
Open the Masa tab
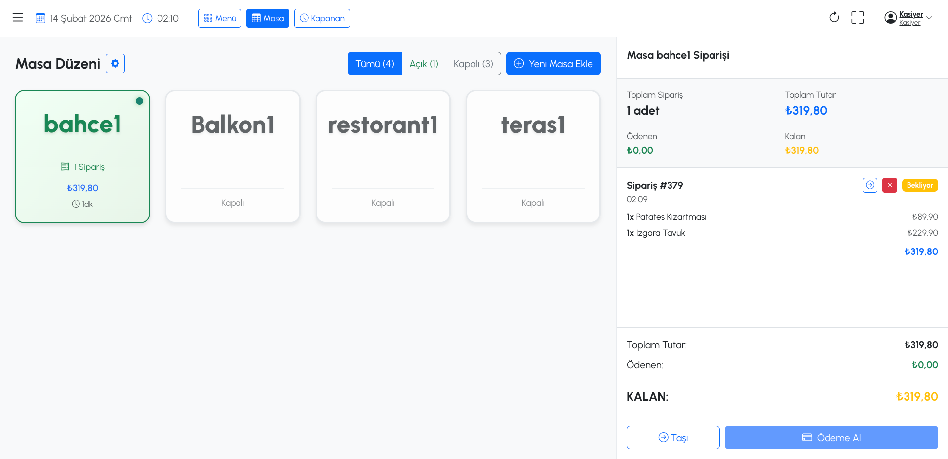(268, 18)
